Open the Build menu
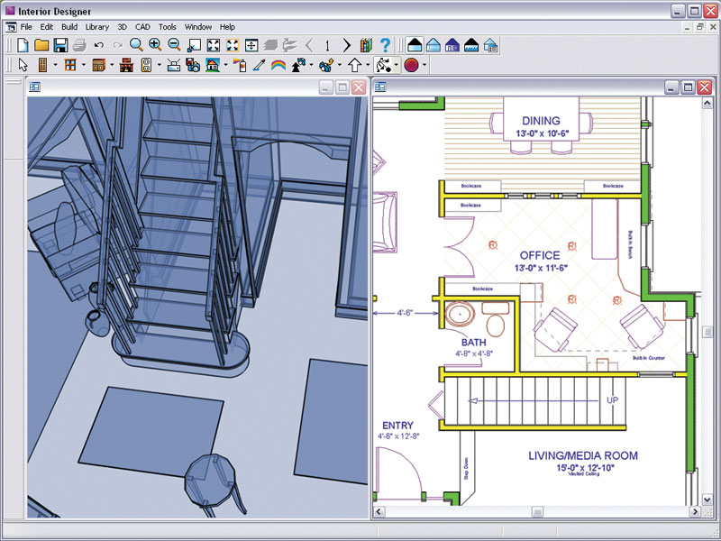Image resolution: width=721 pixels, height=541 pixels. point(69,27)
